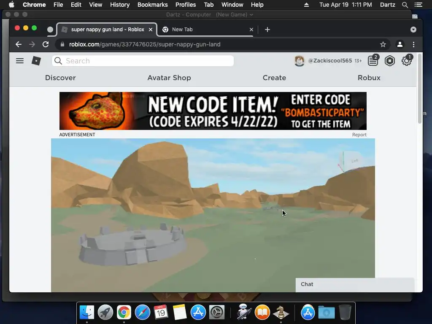Open the Discover page

coord(60,78)
